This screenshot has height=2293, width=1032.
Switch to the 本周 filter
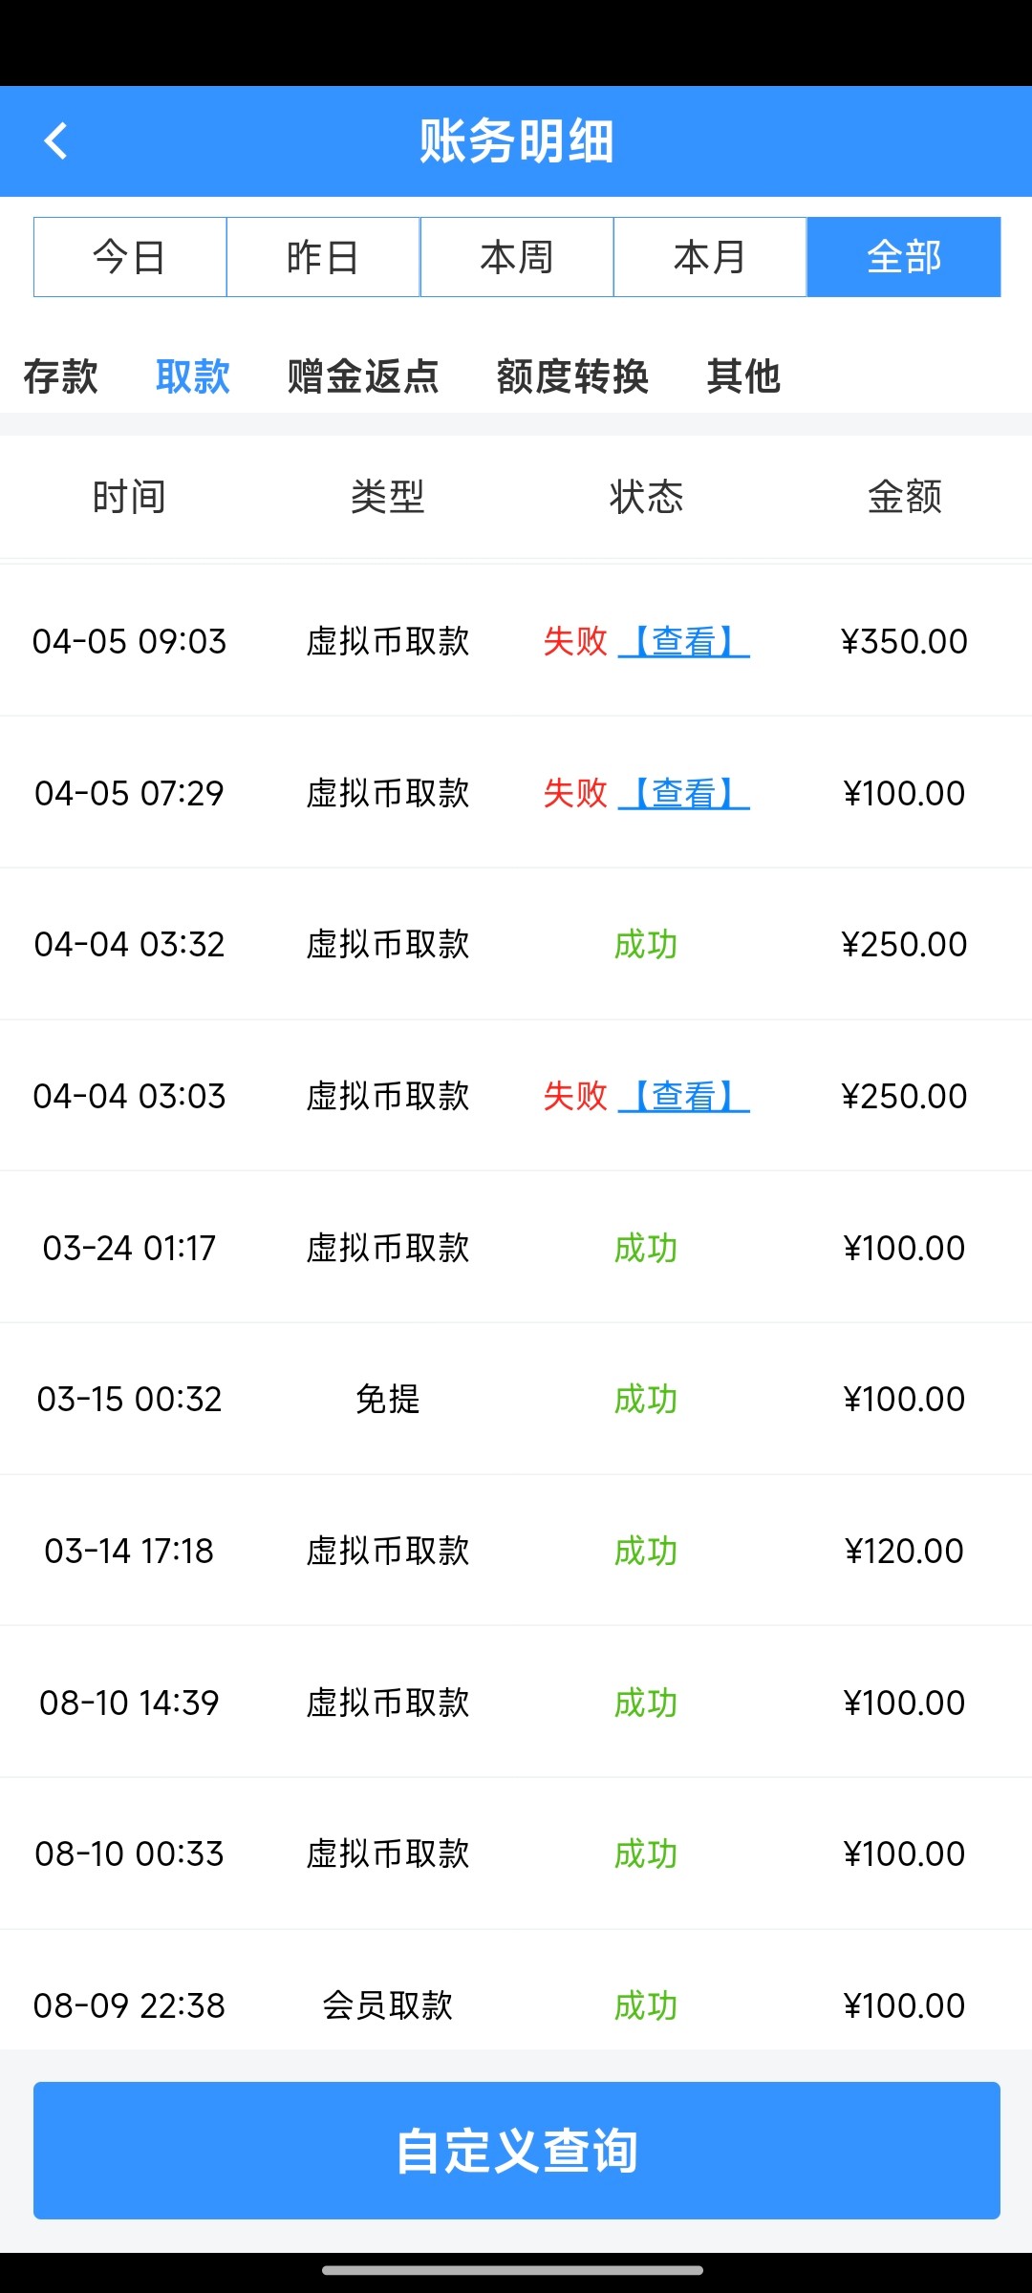click(516, 257)
